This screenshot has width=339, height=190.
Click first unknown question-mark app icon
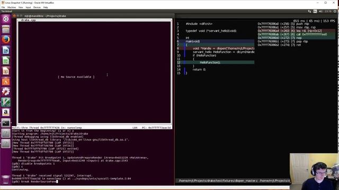[6, 134]
